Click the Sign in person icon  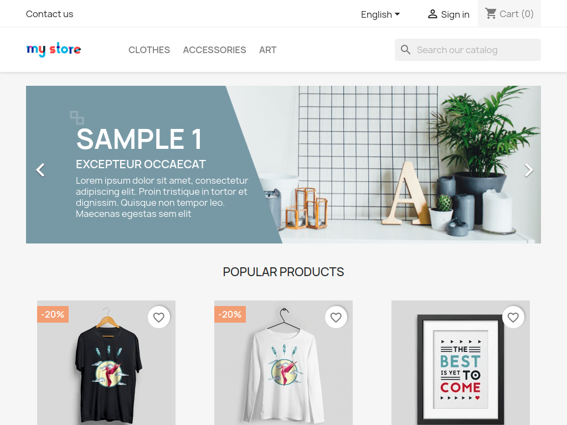(432, 14)
